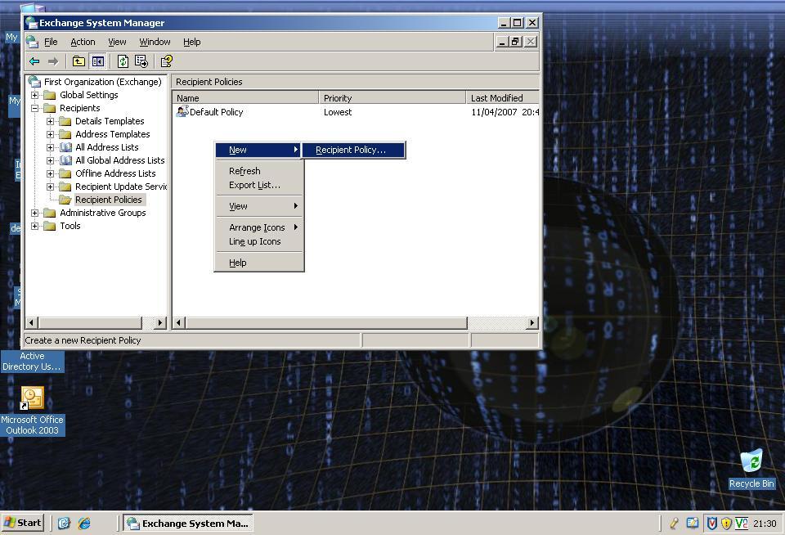Viewport: 785px width, 535px height.
Task: Click the Microsoft Office Outlook 2003 desktop icon
Action: [x=32, y=398]
